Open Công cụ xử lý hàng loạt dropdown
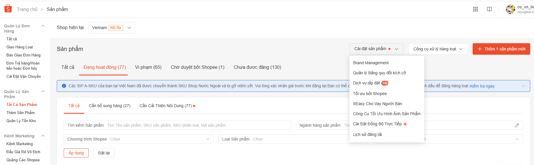Image resolution: width=534 pixels, height=165 pixels. (x=438, y=49)
